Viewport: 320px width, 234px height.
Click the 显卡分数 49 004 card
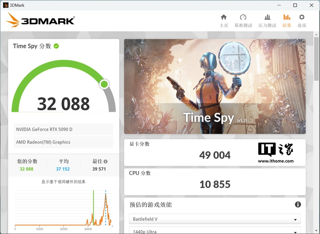coord(215,152)
